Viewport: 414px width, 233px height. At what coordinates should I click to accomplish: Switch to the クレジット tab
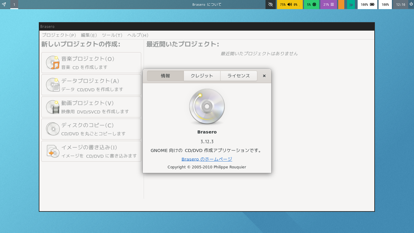[x=202, y=76]
